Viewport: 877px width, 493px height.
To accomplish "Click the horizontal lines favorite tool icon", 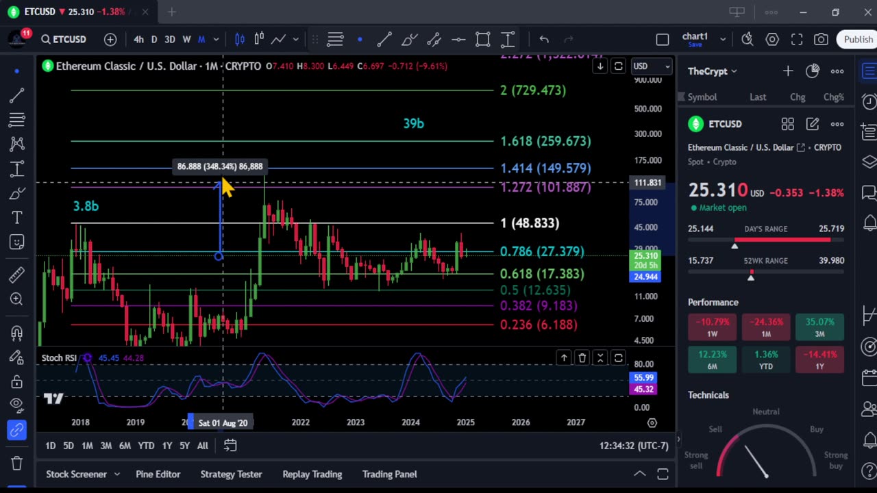I will tap(335, 39).
